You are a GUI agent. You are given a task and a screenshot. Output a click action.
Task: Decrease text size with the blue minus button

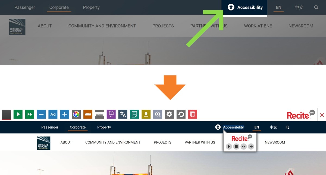coord(41,114)
